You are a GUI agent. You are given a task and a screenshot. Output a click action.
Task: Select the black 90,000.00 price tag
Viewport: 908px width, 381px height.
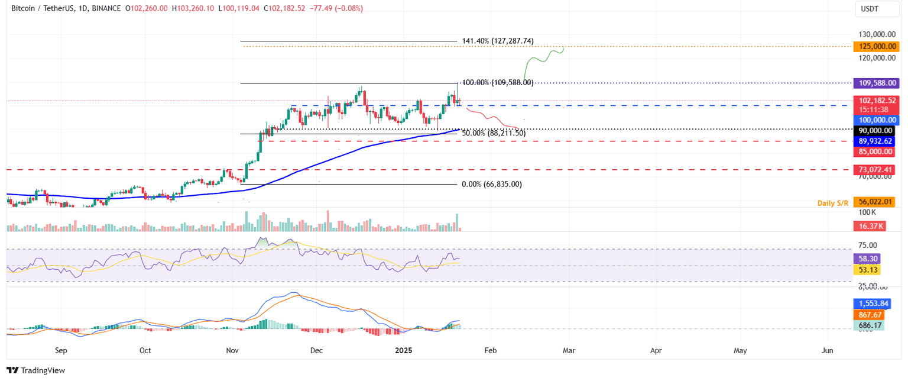[x=874, y=131]
